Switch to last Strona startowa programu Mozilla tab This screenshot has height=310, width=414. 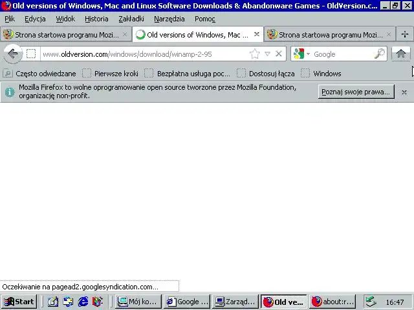[329, 34]
